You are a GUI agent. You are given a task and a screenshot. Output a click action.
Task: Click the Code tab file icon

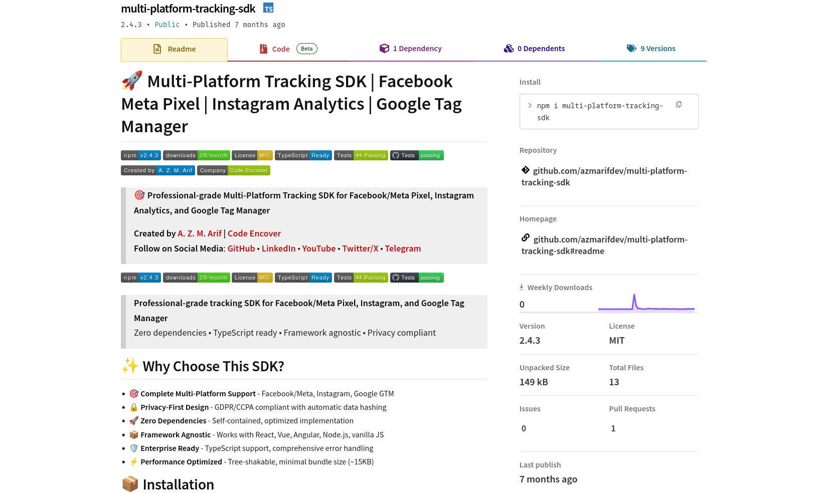click(x=263, y=49)
